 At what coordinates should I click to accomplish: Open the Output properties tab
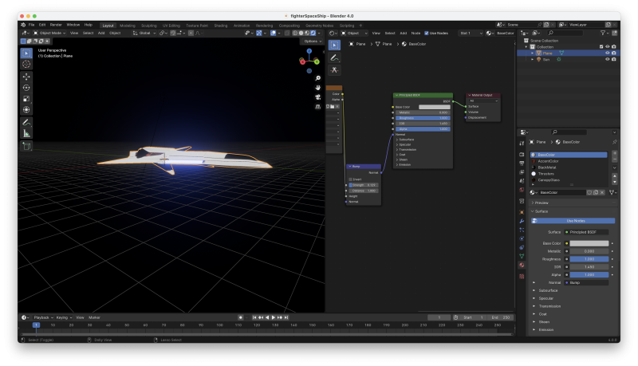(x=522, y=163)
